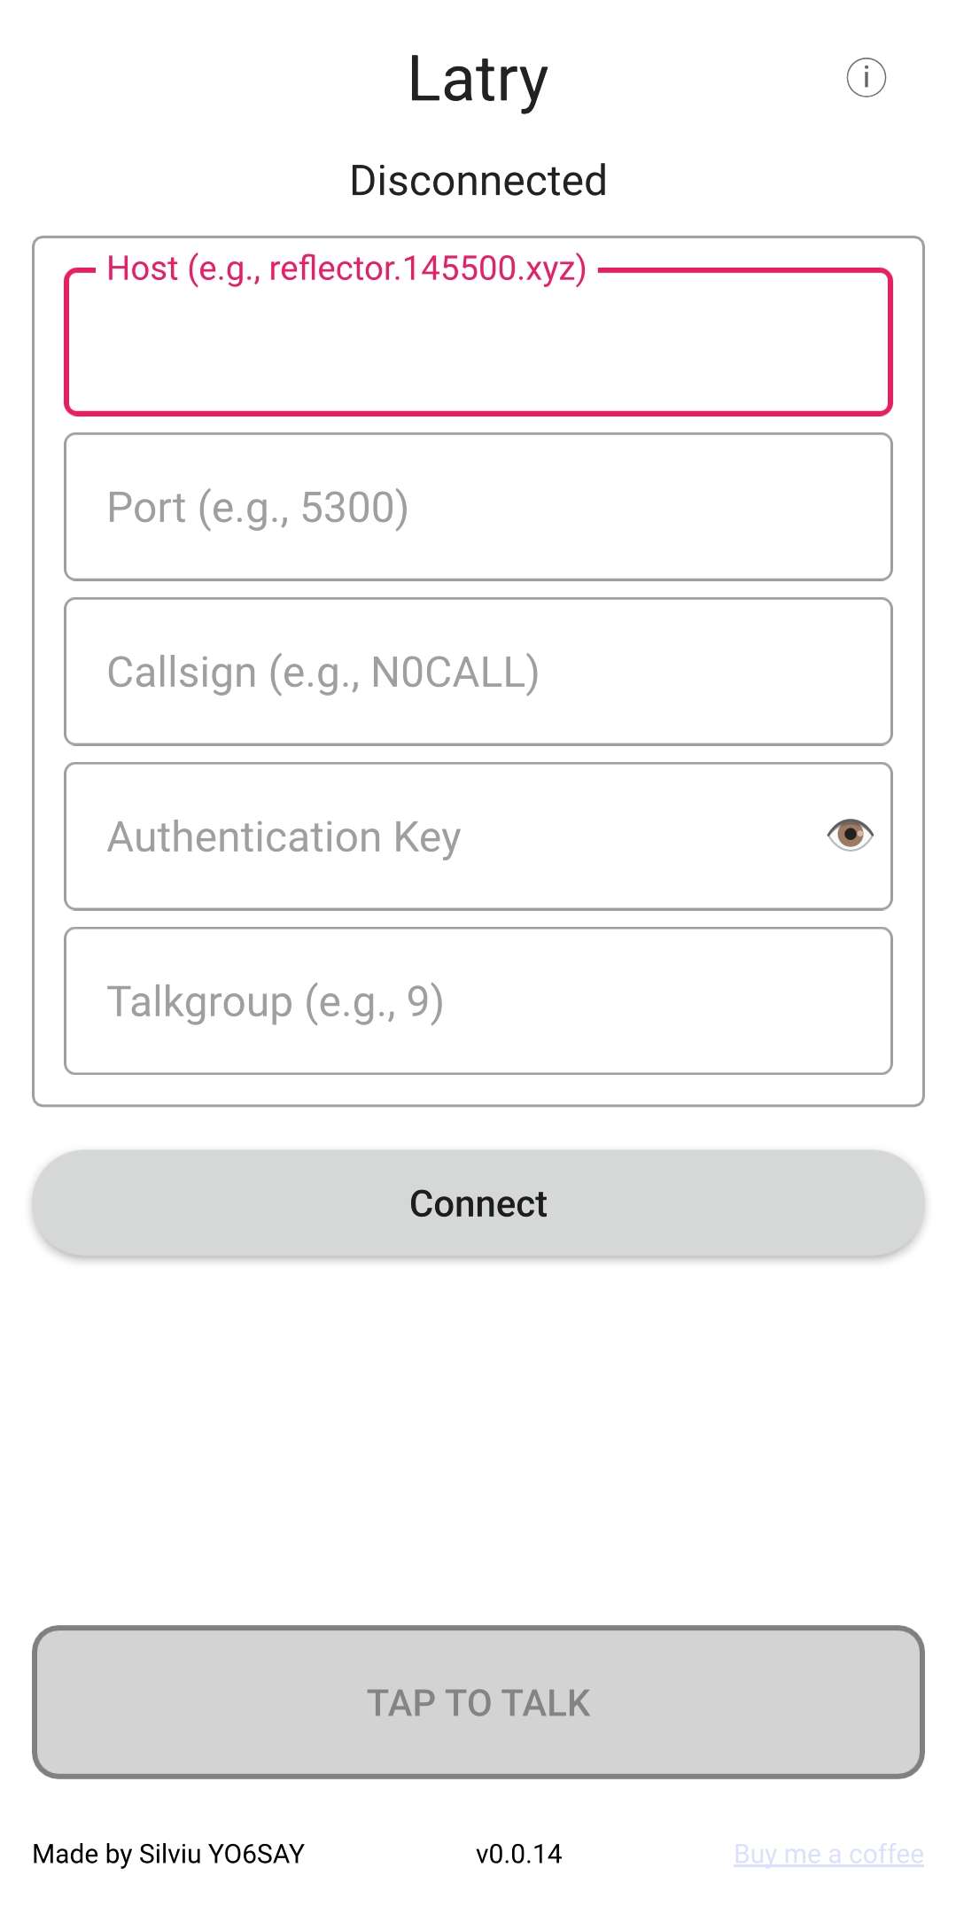Image resolution: width=956 pixels, height=1914 pixels.
Task: Show the Authentication Key with eye icon
Action: (850, 835)
